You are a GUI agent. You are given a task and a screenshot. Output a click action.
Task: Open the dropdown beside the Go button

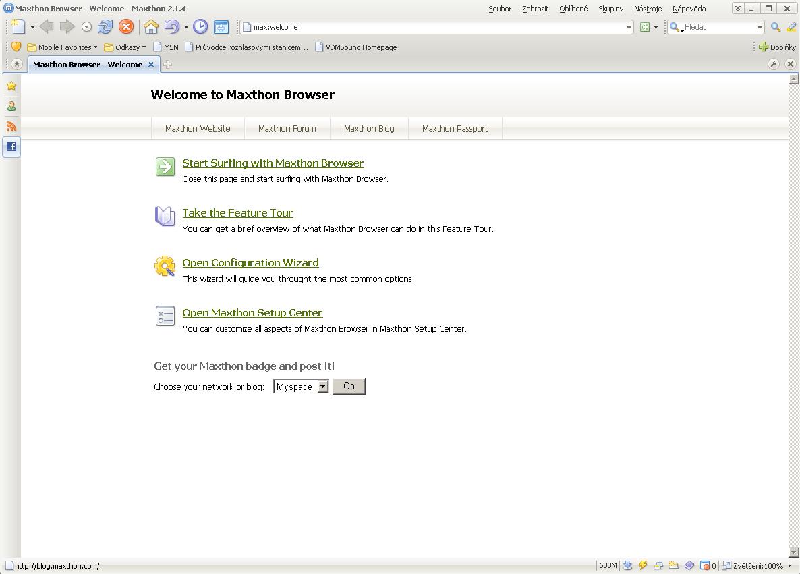click(x=656, y=27)
